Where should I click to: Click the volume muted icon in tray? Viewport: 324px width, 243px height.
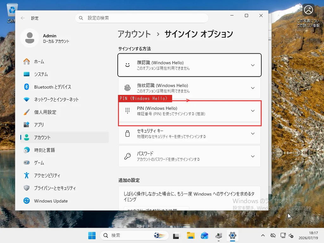click(291, 235)
